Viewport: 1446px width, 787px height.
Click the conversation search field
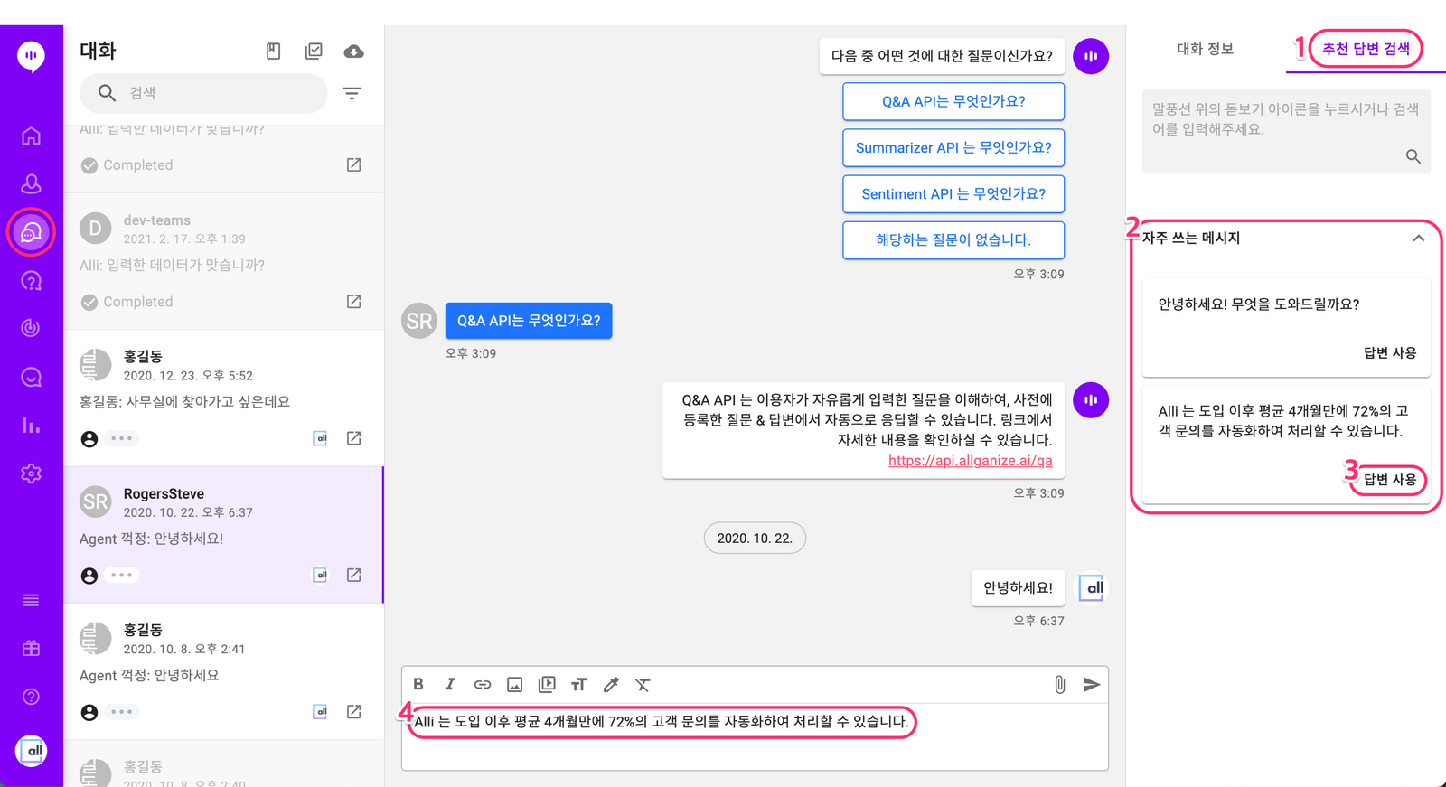pos(203,93)
